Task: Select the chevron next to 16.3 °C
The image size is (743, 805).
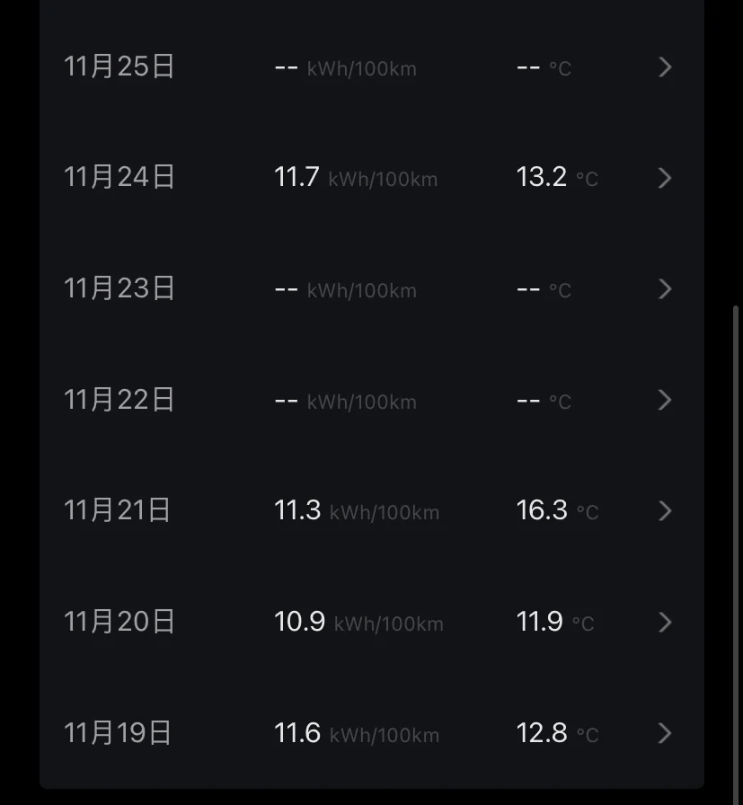Action: pos(665,511)
